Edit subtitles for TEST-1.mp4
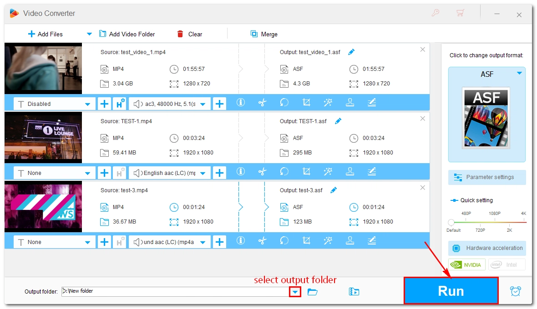This screenshot has height=309, width=537. [x=372, y=171]
